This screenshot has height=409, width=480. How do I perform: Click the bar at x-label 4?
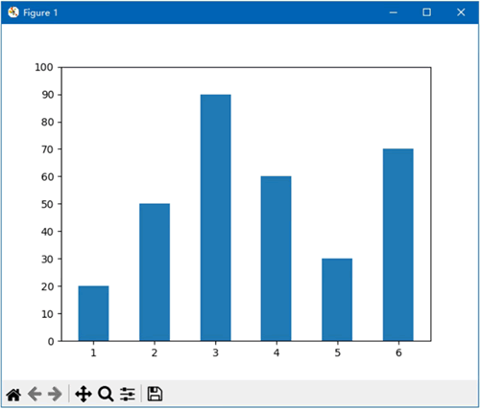click(276, 259)
